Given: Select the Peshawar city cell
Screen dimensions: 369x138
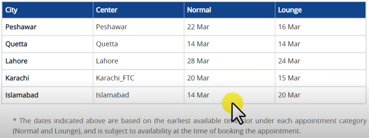Looking at the screenshot, I should [47, 27].
